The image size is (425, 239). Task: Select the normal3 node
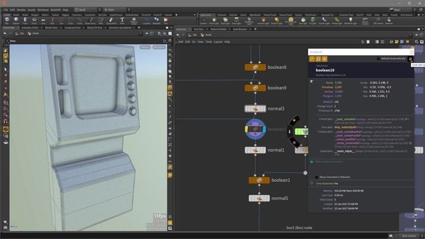tap(255, 109)
